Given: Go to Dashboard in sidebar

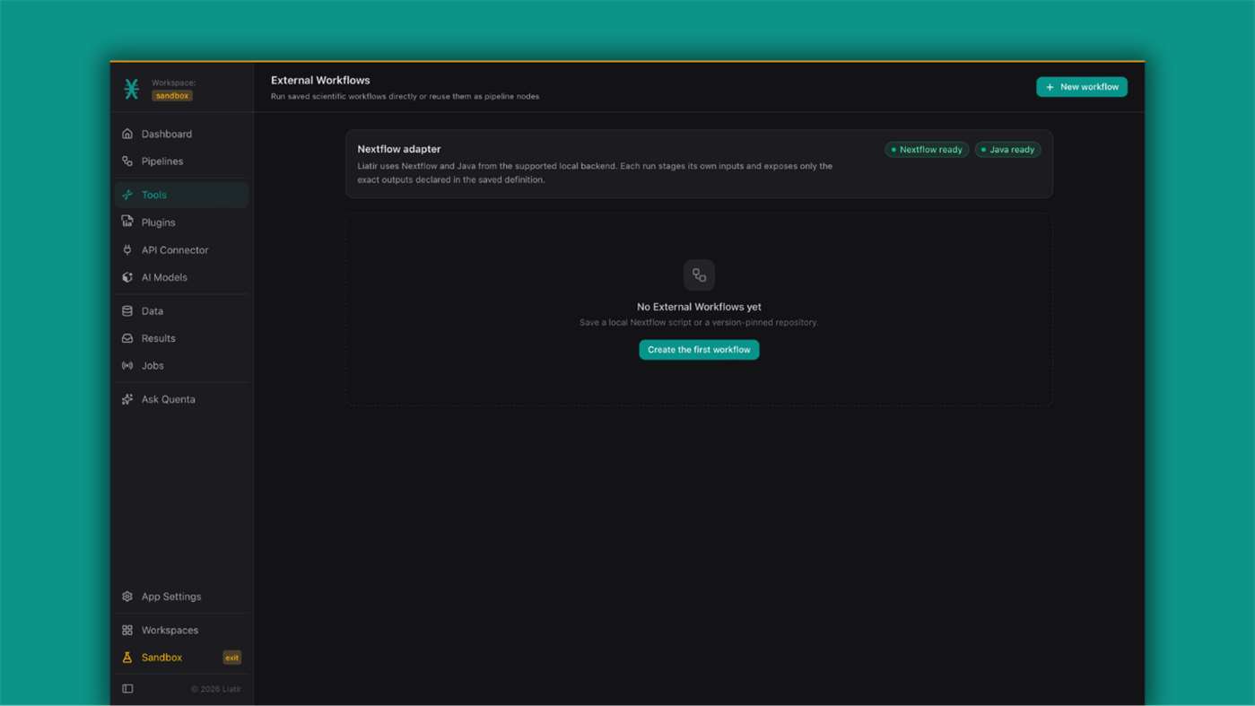Looking at the screenshot, I should 181,134.
